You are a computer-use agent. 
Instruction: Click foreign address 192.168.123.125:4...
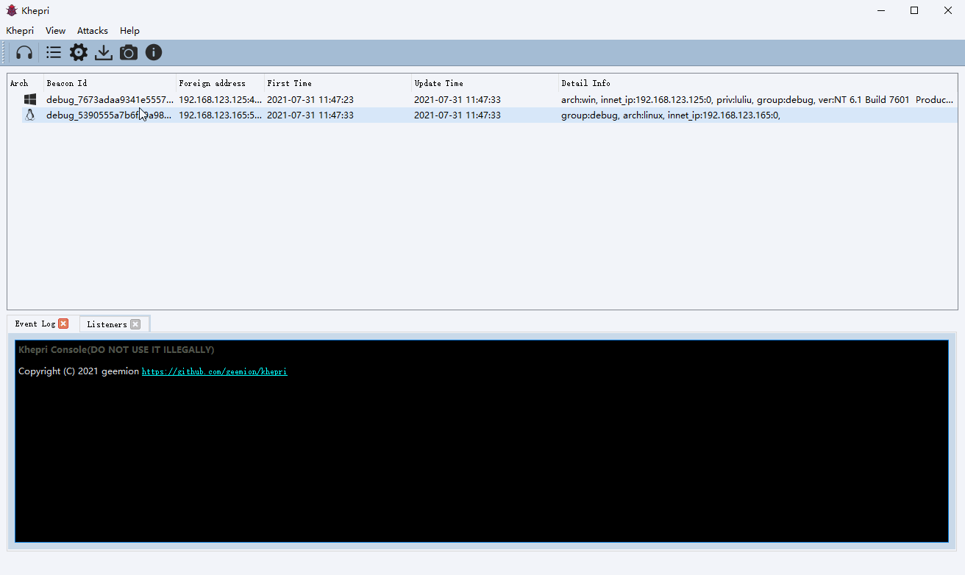[220, 99]
